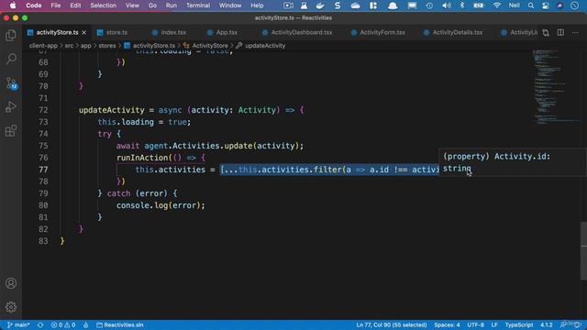Split the editor to the right
Viewport: 587px width, 330px height.
pyautogui.click(x=560, y=33)
